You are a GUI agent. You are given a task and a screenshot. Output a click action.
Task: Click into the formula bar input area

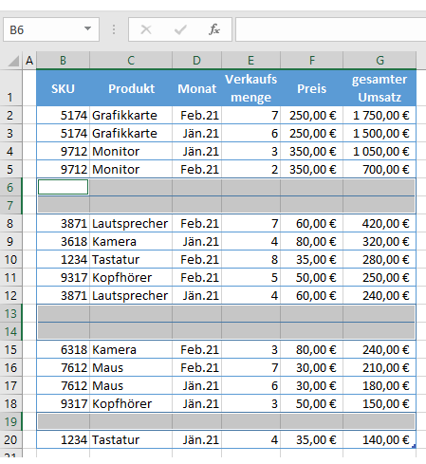point(330,29)
